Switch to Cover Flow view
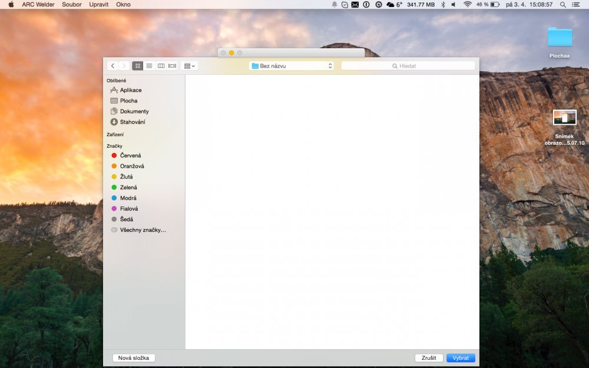Image resolution: width=589 pixels, height=368 pixels. (x=172, y=66)
